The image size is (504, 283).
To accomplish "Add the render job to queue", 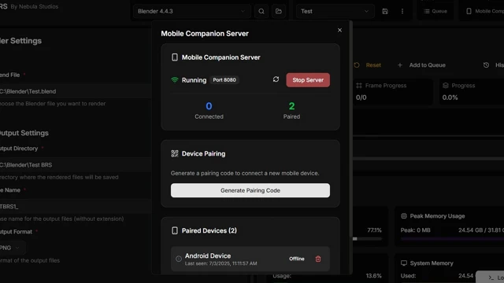I will click(421, 64).
